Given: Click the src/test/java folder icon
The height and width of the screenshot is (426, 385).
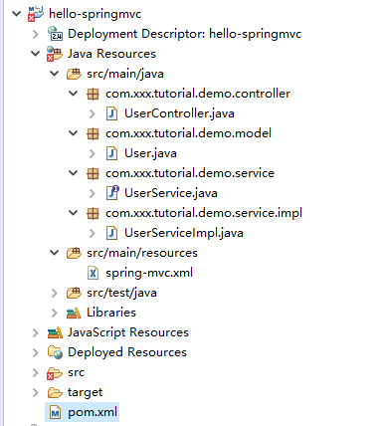Looking at the screenshot, I should tap(74, 293).
